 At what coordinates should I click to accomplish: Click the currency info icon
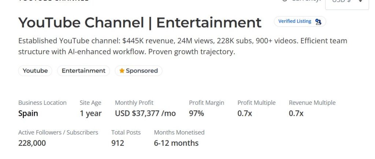point(285,1)
